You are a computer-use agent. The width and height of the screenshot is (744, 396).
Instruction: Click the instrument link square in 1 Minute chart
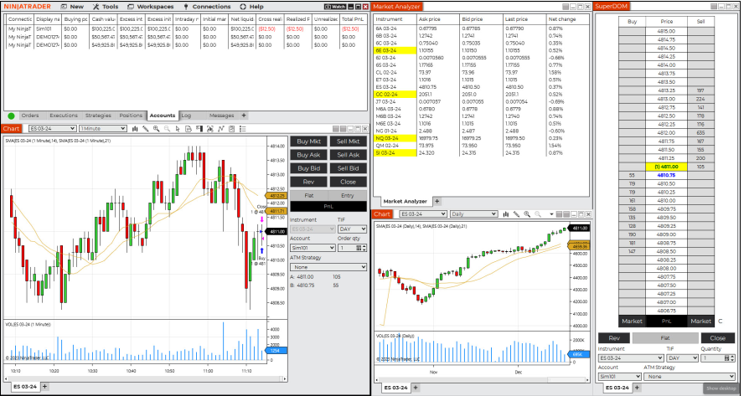coord(337,129)
